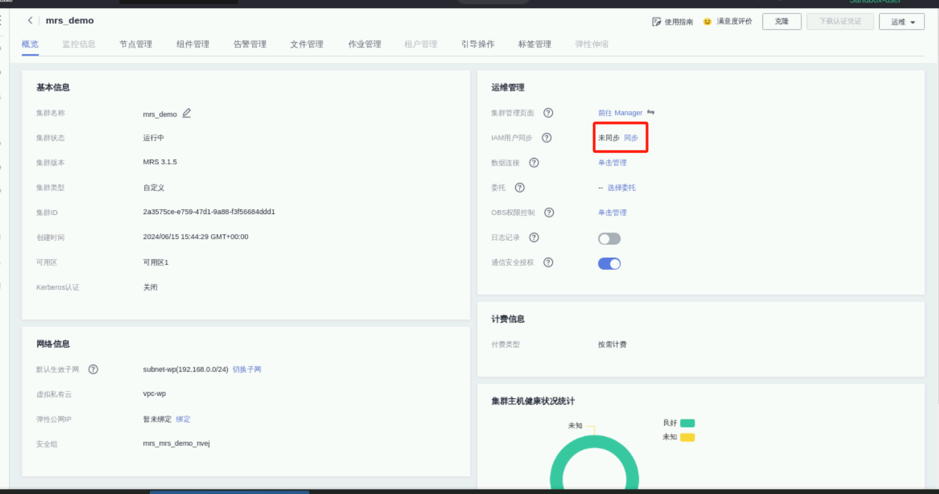Screen dimensions: 939x494
Task: Click the 切换子网 link
Action: tap(247, 369)
